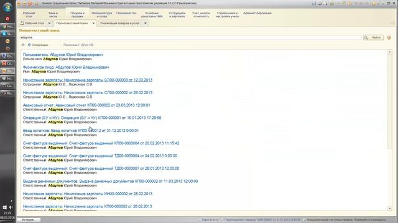This screenshot has width=398, height=223.
Task: Click the favorites star in title bar
Action: point(37,4)
